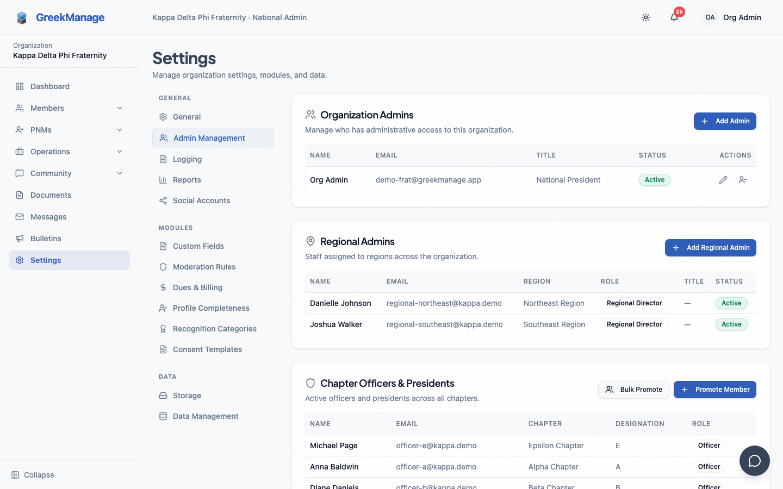Image resolution: width=783 pixels, height=489 pixels.
Task: Click officer-a@kappa.demo email
Action: coord(436,467)
